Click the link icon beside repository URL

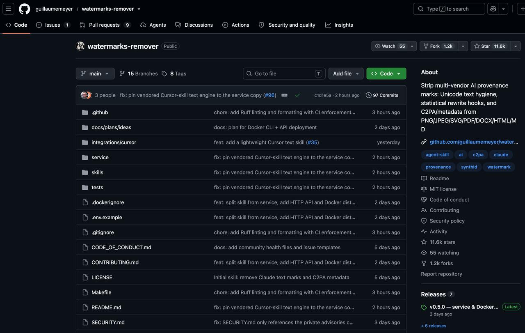coord(424,142)
